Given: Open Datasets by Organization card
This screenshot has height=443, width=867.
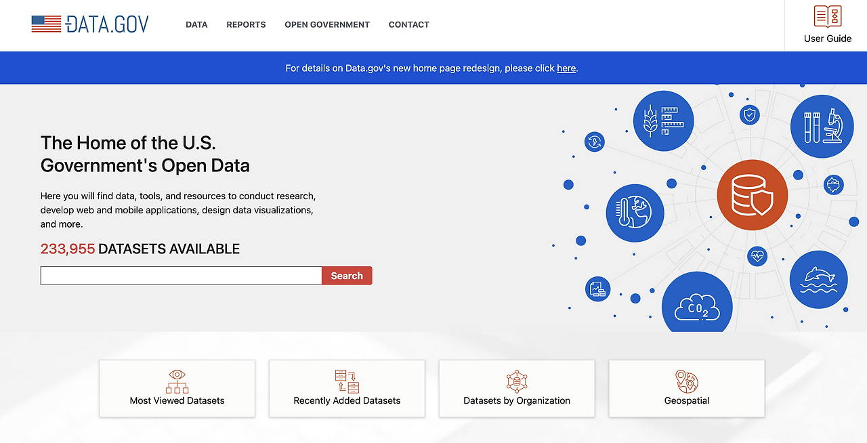Looking at the screenshot, I should 517,388.
